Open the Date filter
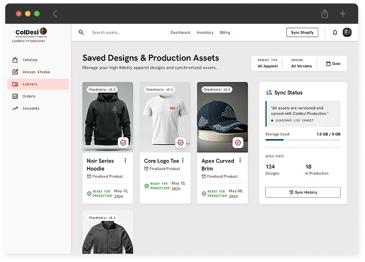The width and height of the screenshot is (365, 262). pyautogui.click(x=333, y=64)
